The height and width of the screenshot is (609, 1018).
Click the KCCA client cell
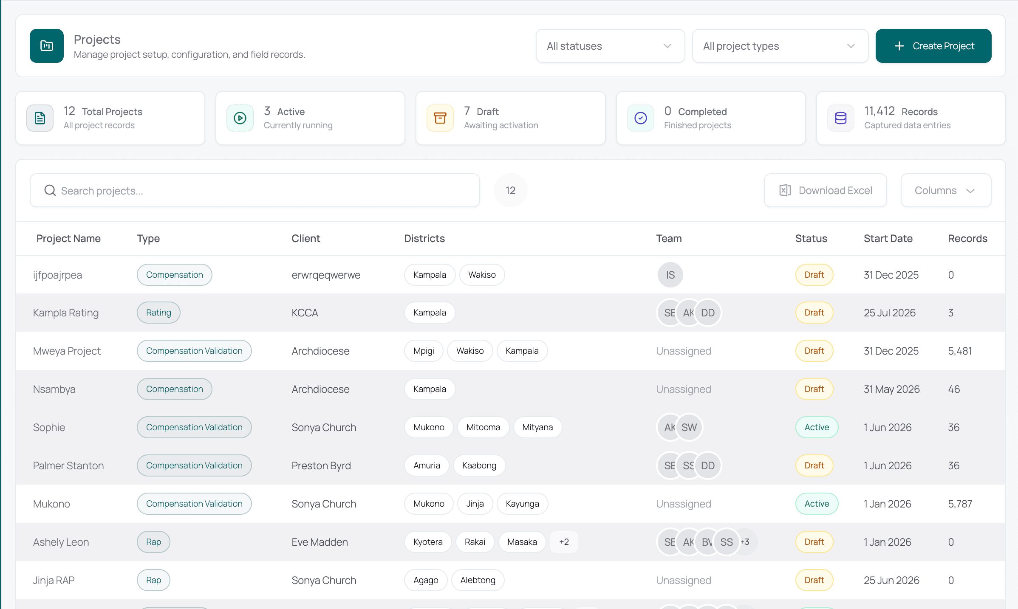[x=305, y=313]
